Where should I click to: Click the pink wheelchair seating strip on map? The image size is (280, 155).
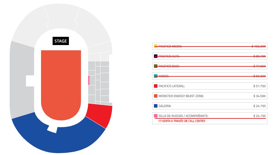point(89,80)
